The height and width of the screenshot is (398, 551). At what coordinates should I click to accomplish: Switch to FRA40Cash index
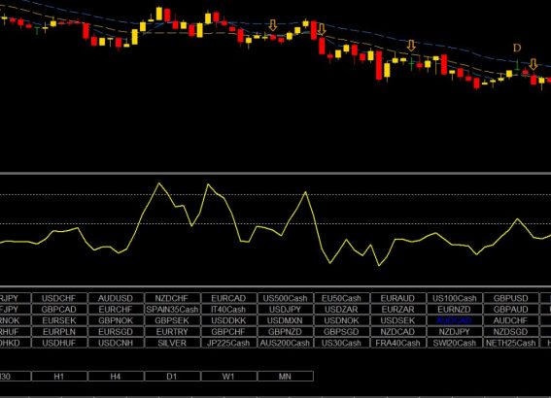398,343
